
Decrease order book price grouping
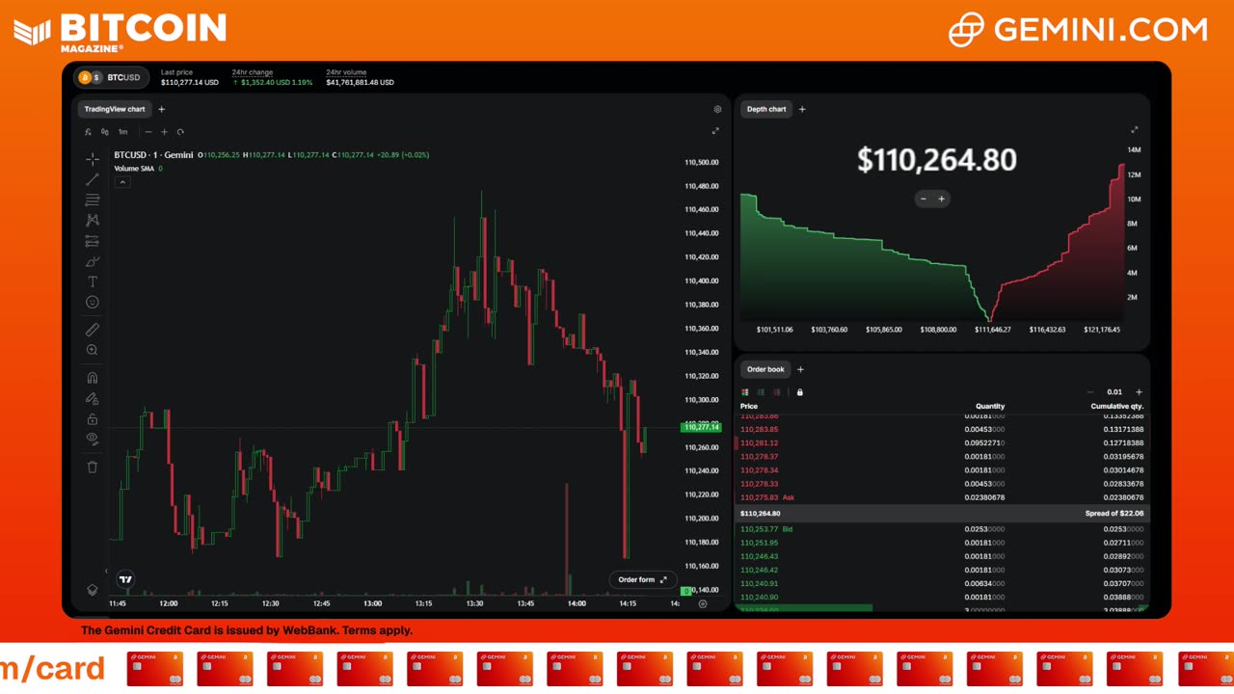click(x=1090, y=392)
